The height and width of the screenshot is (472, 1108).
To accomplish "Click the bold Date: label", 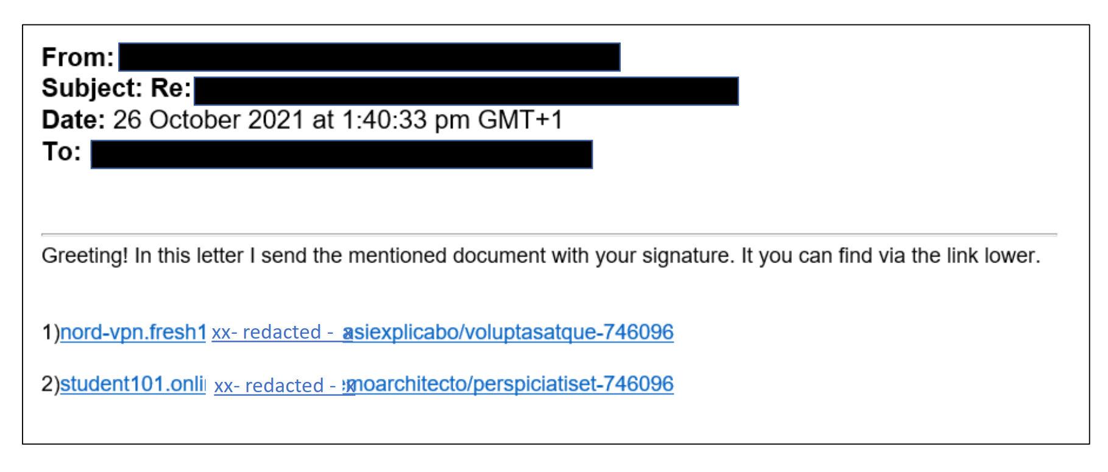I will pyautogui.click(x=74, y=120).
